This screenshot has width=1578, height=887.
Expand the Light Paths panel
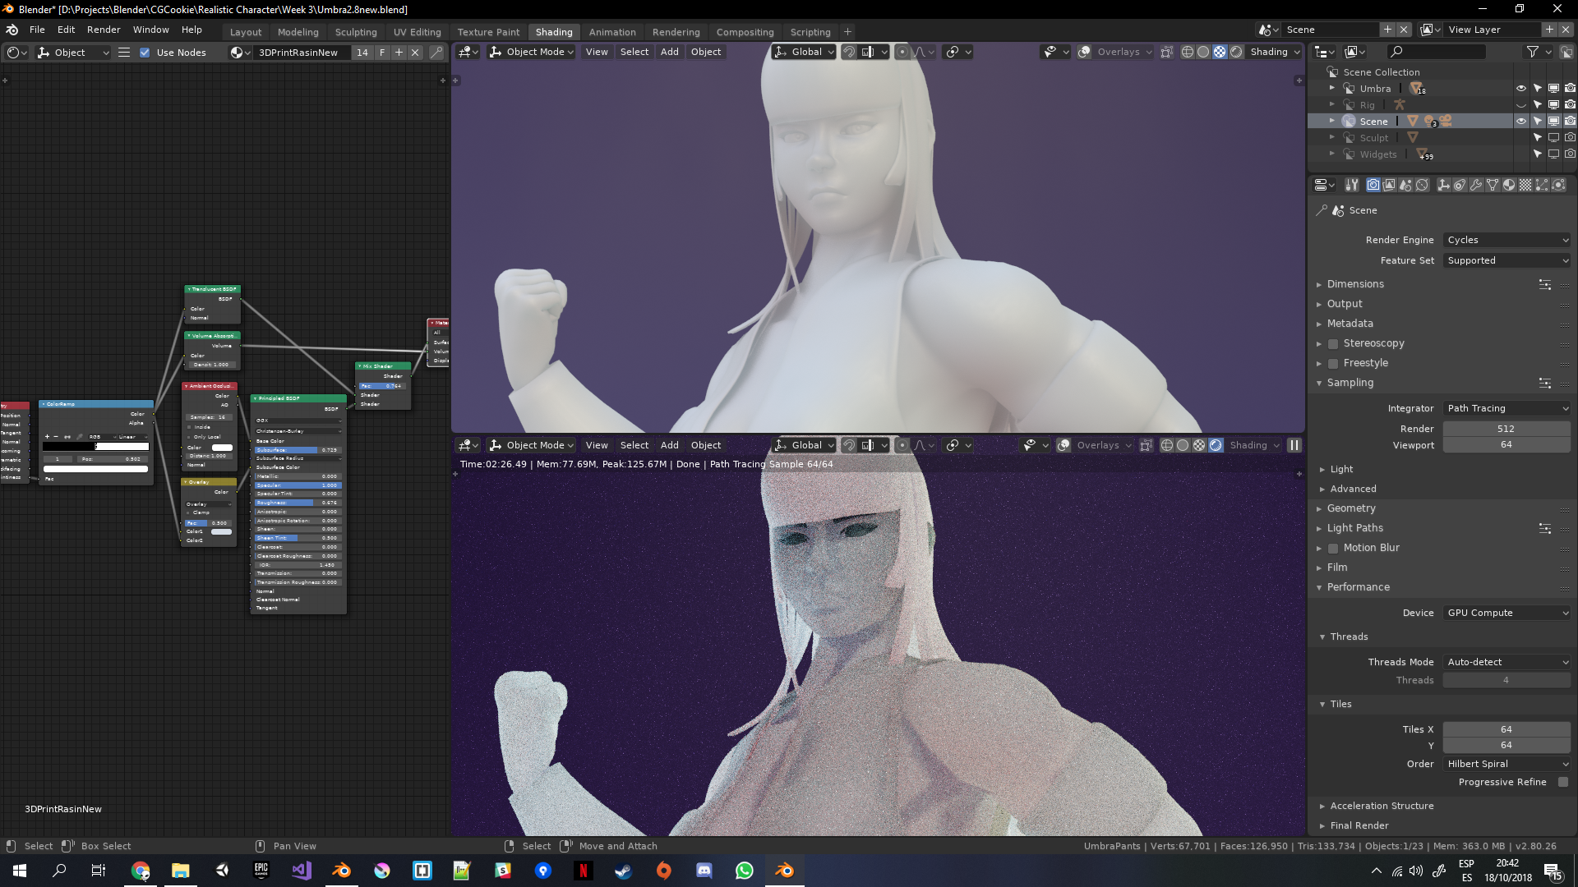(1355, 528)
